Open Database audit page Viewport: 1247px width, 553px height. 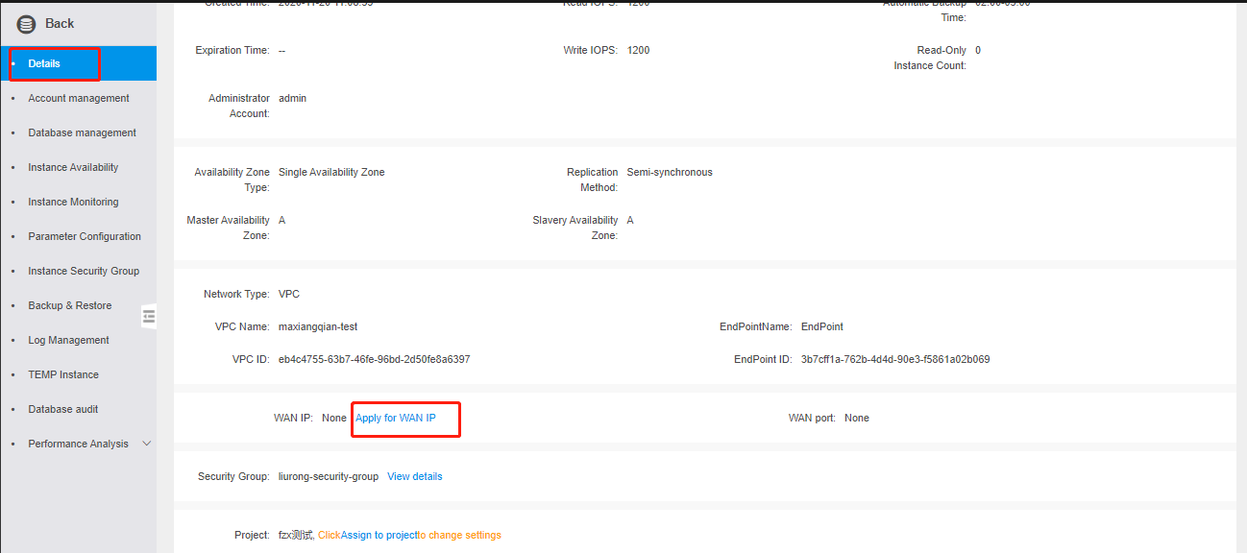[x=78, y=409]
